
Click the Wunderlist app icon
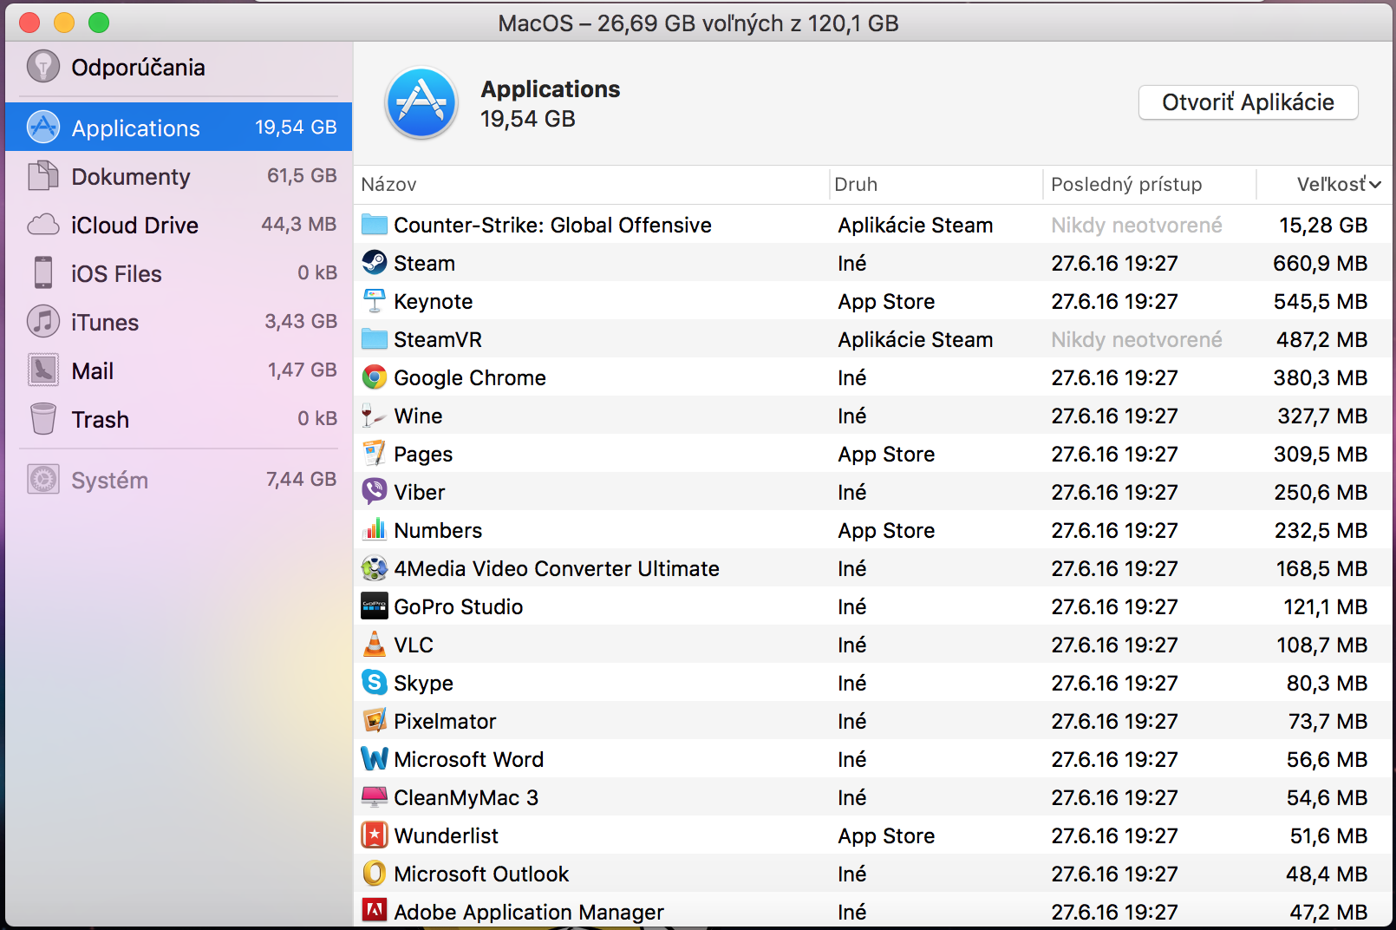[374, 835]
